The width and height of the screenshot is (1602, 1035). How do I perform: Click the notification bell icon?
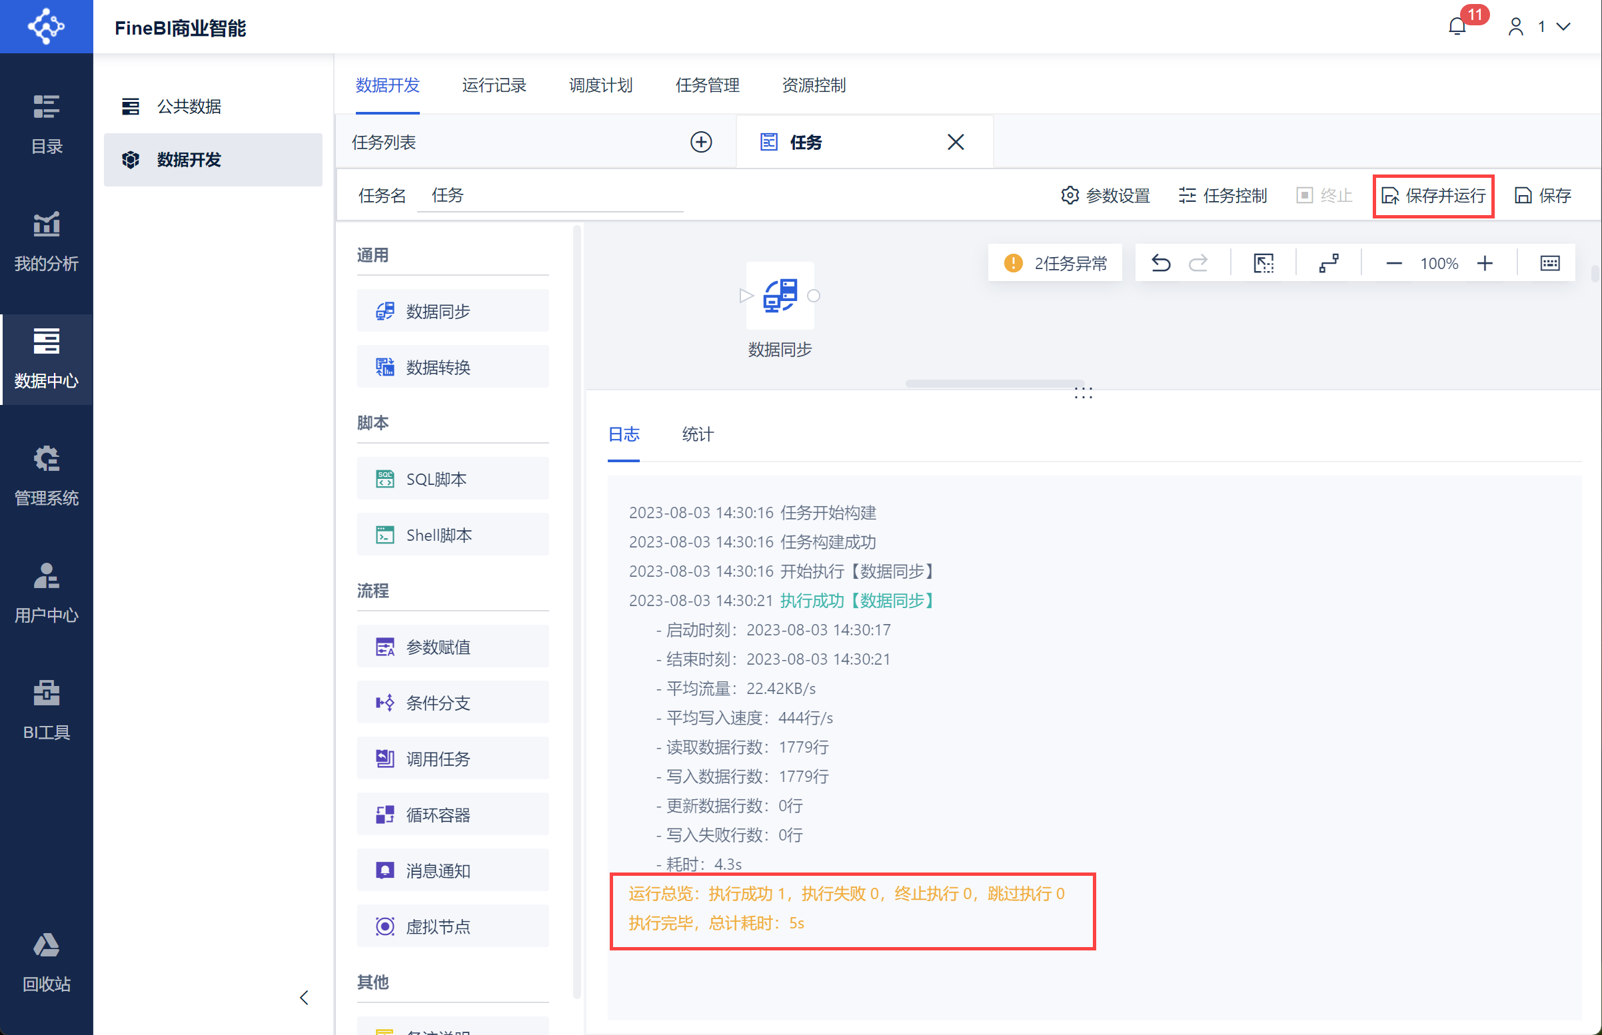(1457, 27)
